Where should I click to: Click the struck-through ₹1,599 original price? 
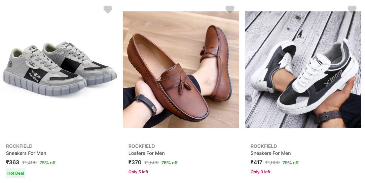click(151, 163)
